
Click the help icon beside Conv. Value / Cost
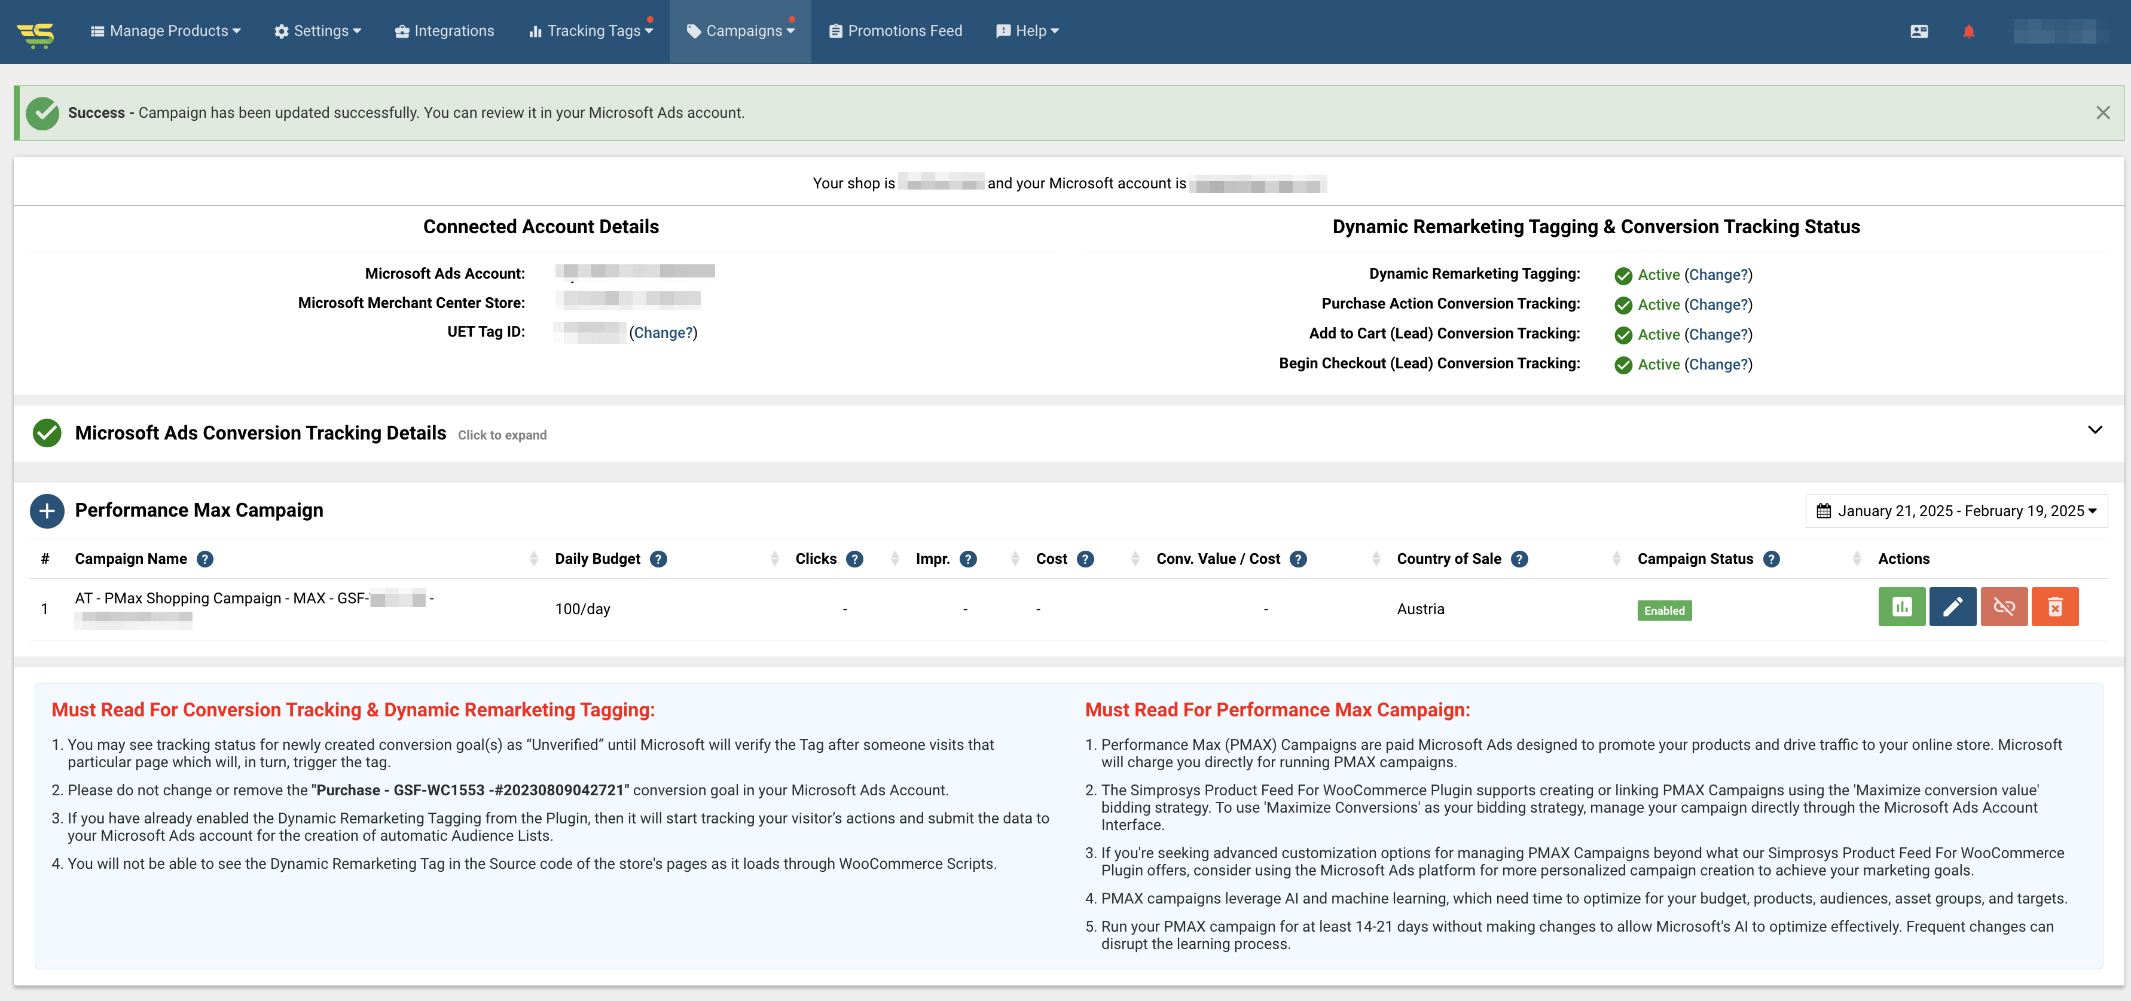point(1298,559)
